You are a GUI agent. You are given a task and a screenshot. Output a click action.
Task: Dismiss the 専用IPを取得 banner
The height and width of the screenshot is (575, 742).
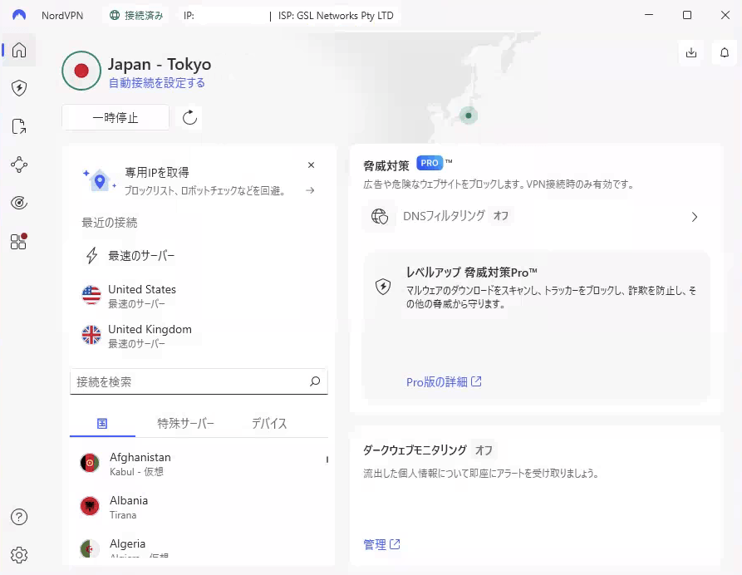pos(311,165)
